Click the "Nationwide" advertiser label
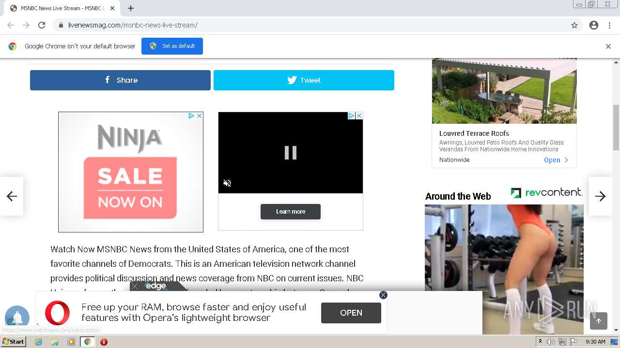 tap(454, 160)
